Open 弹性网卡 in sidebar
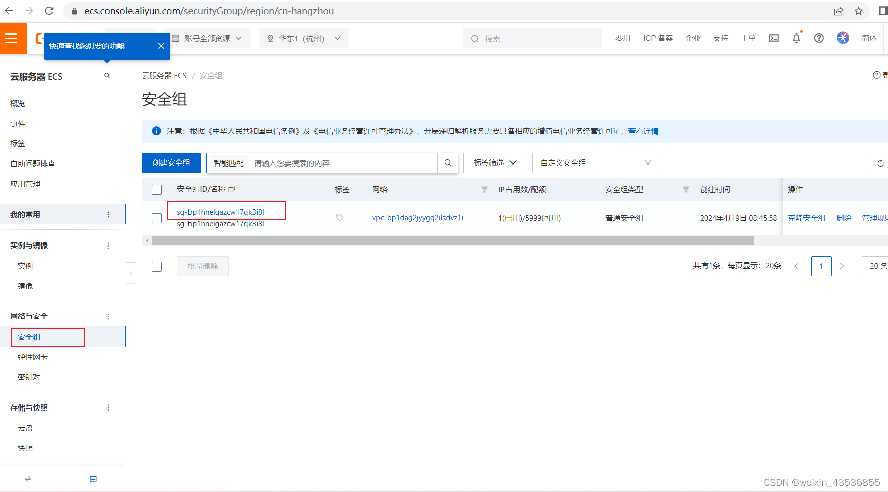Image resolution: width=888 pixels, height=492 pixels. (33, 357)
